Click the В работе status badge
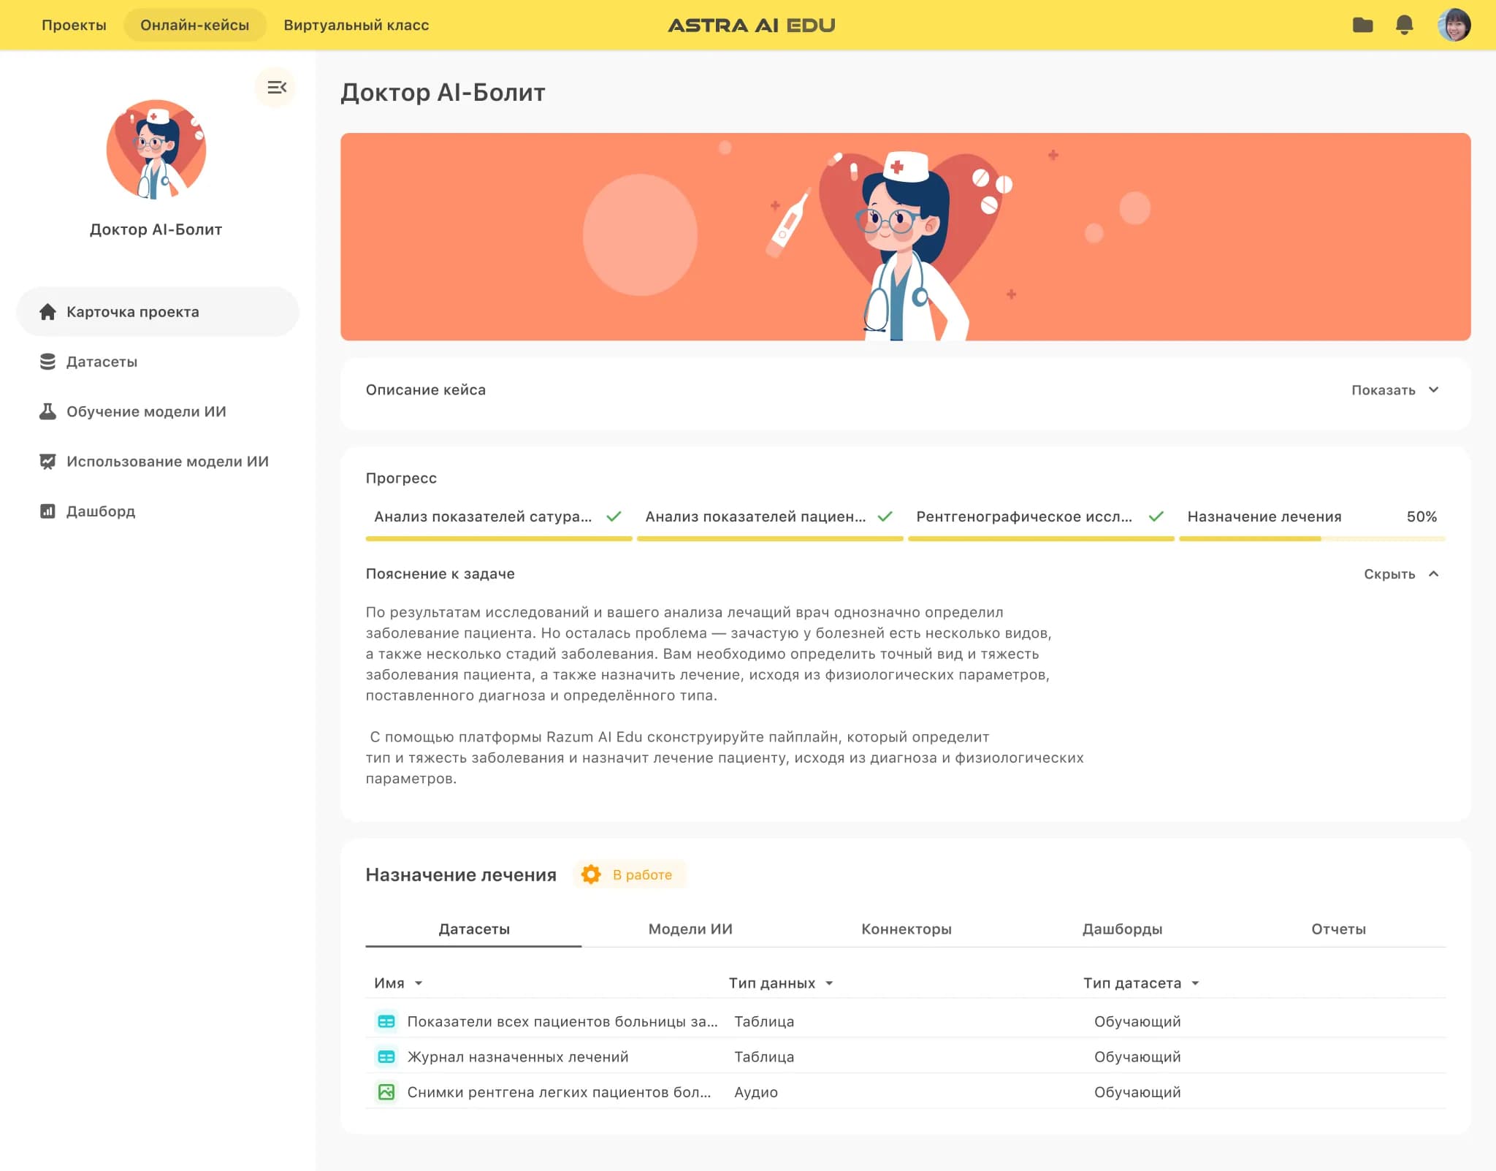 [x=630, y=874]
